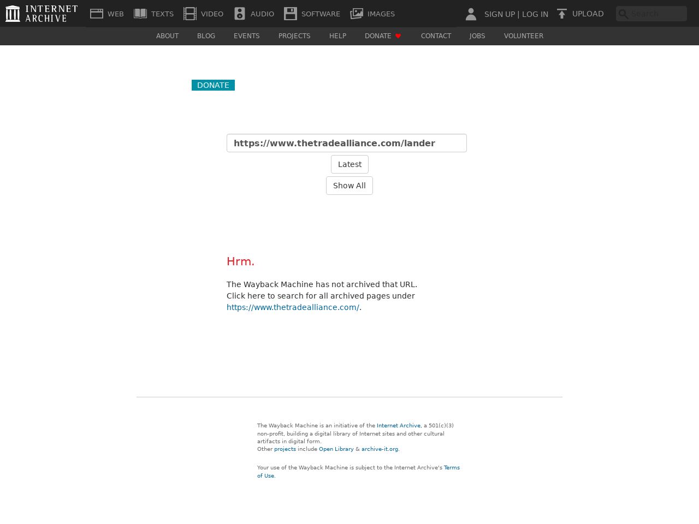
Task: Open the Images picture icon
Action: click(x=357, y=14)
